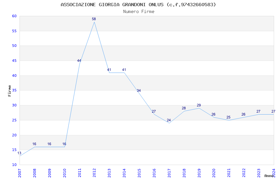
Task: Click the x-axis year label 2012
Action: 94,173
